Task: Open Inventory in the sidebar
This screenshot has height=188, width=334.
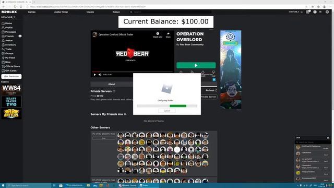Action: tap(9, 45)
